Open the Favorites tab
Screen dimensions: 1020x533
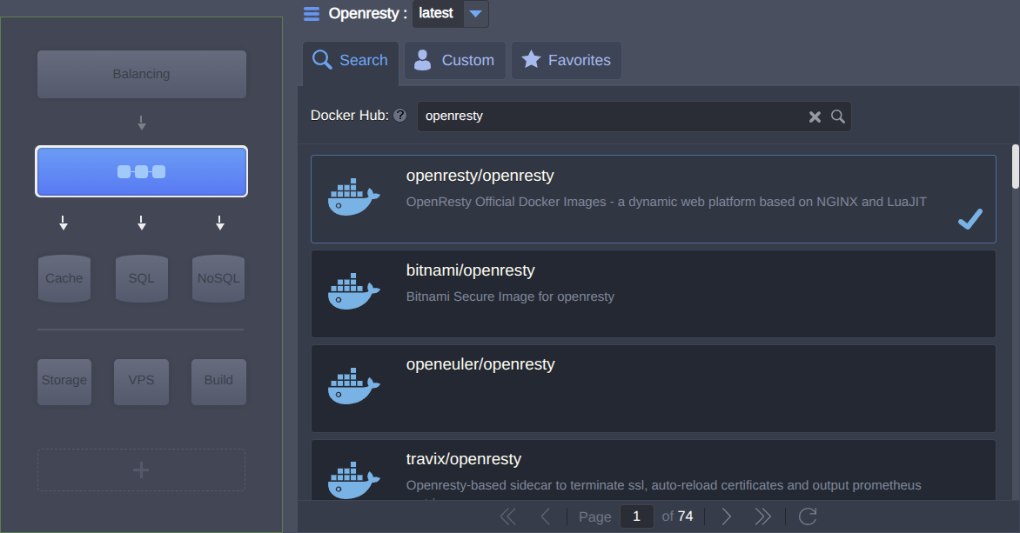(x=566, y=60)
